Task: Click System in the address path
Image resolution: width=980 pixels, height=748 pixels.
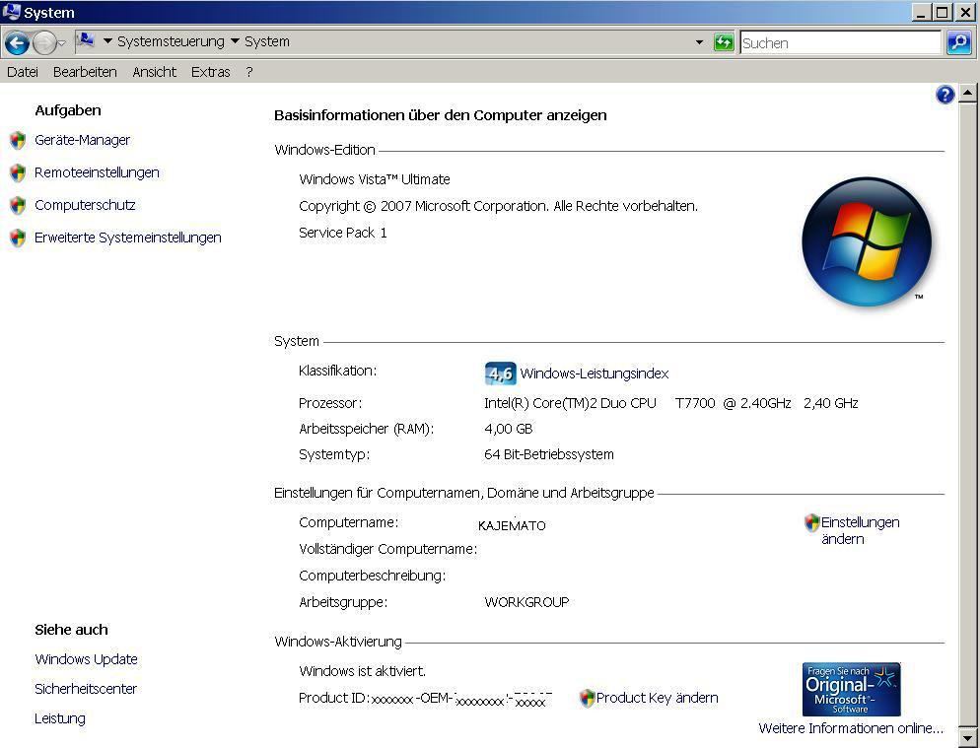Action: 267,41
